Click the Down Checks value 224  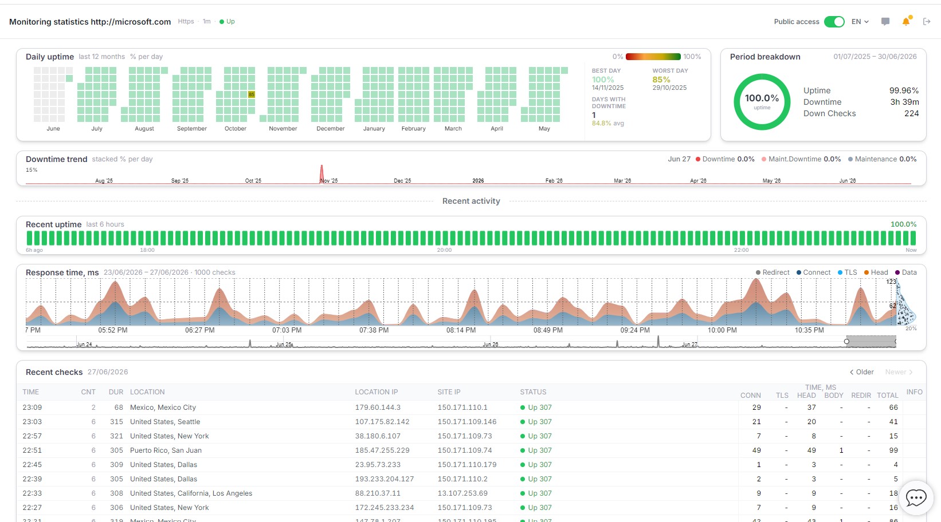click(911, 113)
